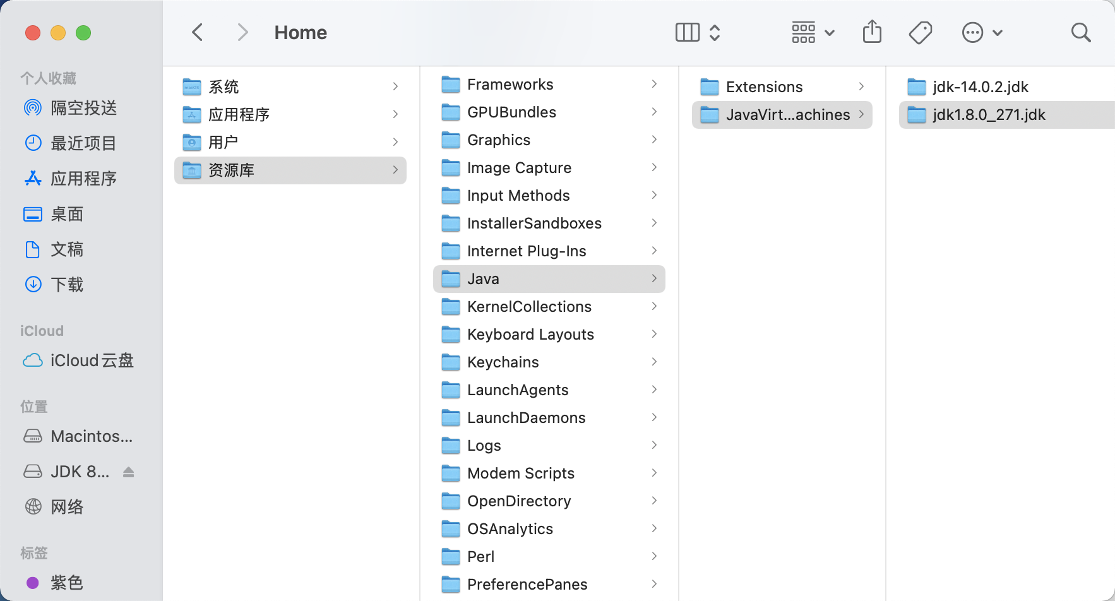The height and width of the screenshot is (601, 1115).
Task: Select the 用户 folder
Action: tap(290, 142)
